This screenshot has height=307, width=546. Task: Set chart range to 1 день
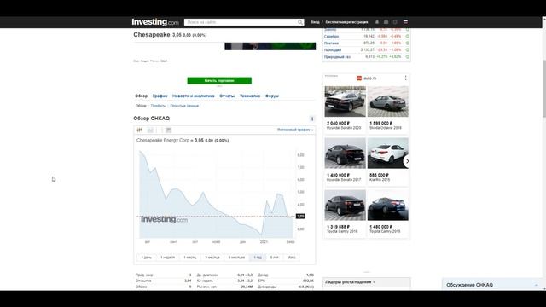pyautogui.click(x=146, y=258)
